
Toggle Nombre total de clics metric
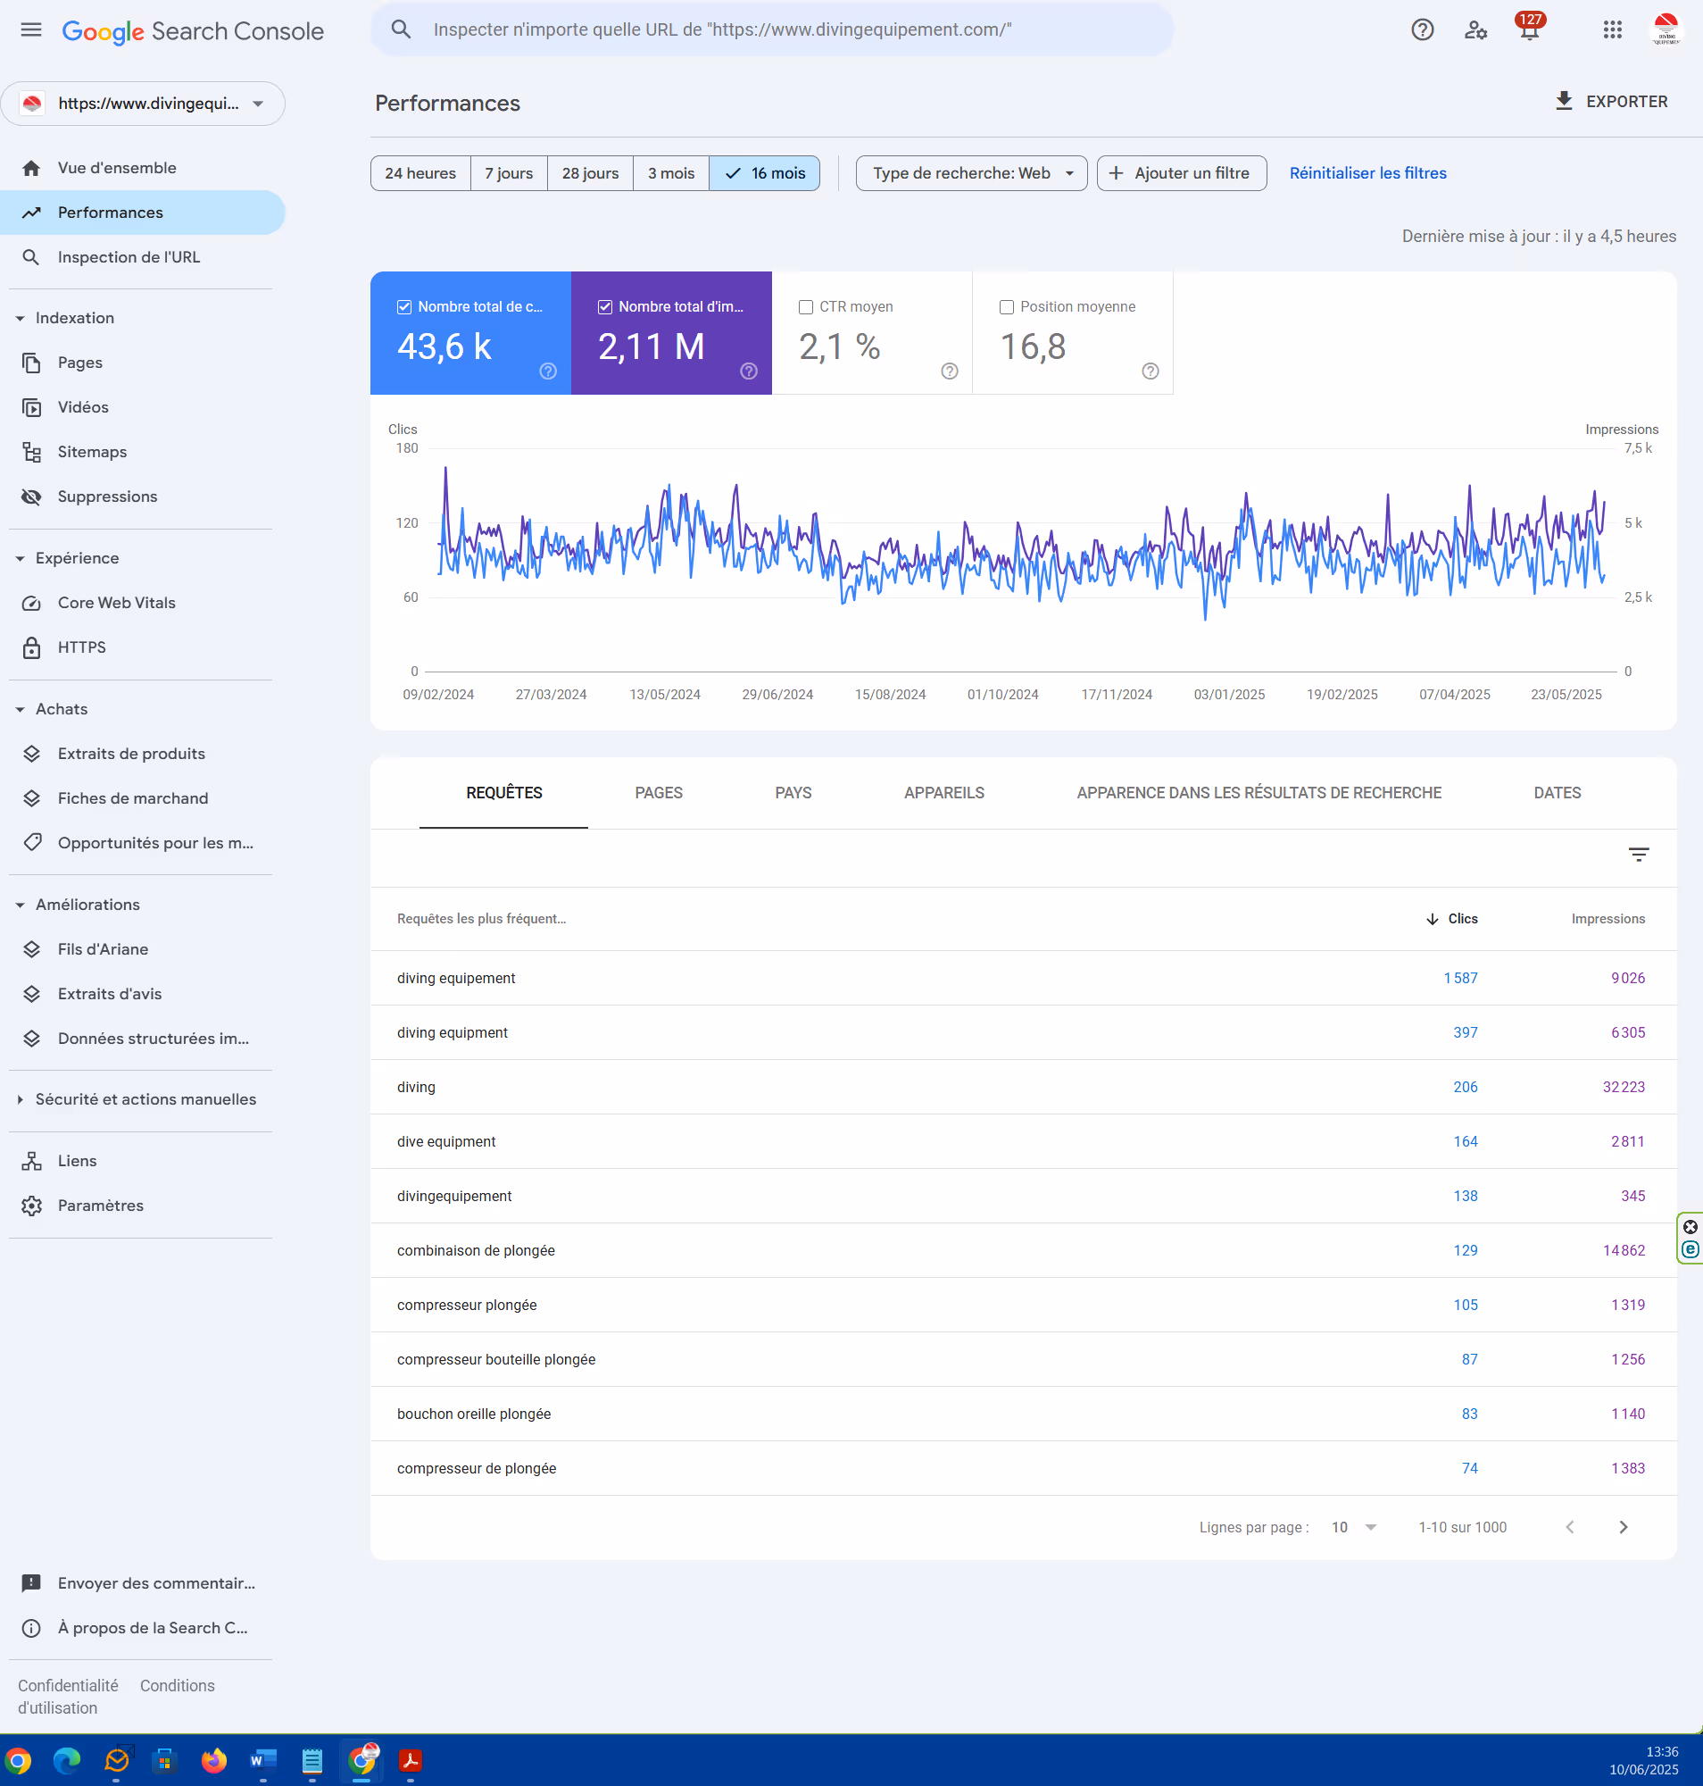(x=404, y=307)
